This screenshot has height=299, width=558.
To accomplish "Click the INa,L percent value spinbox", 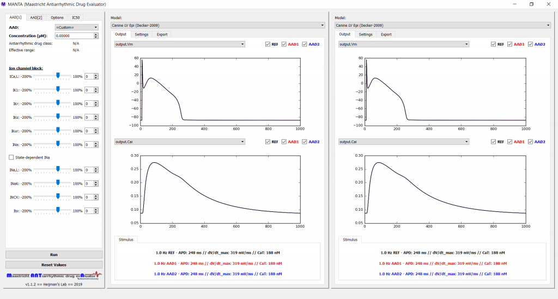I will pos(91,170).
